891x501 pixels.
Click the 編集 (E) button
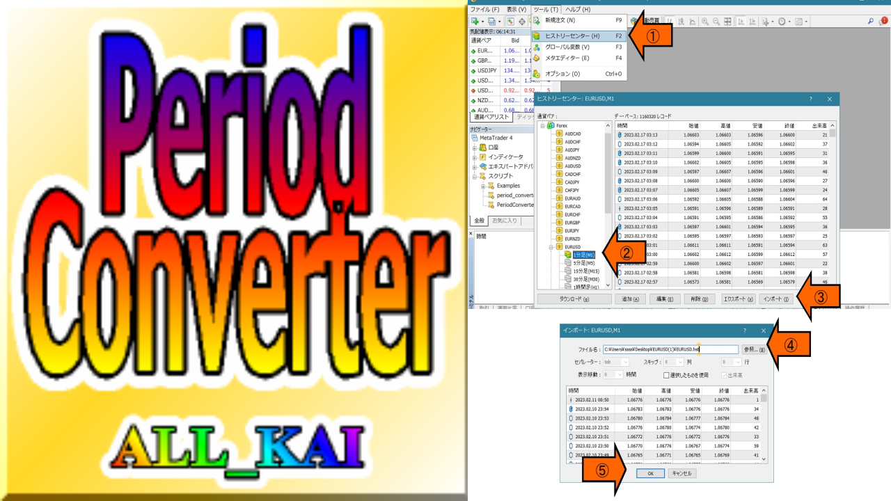point(665,299)
